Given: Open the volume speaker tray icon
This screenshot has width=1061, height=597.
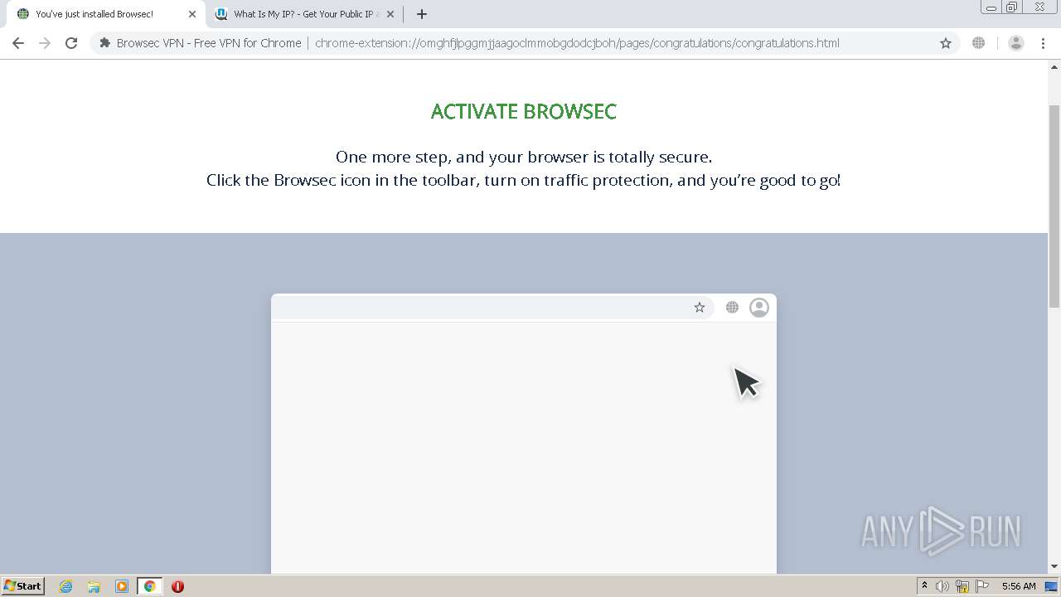Looking at the screenshot, I should [942, 586].
